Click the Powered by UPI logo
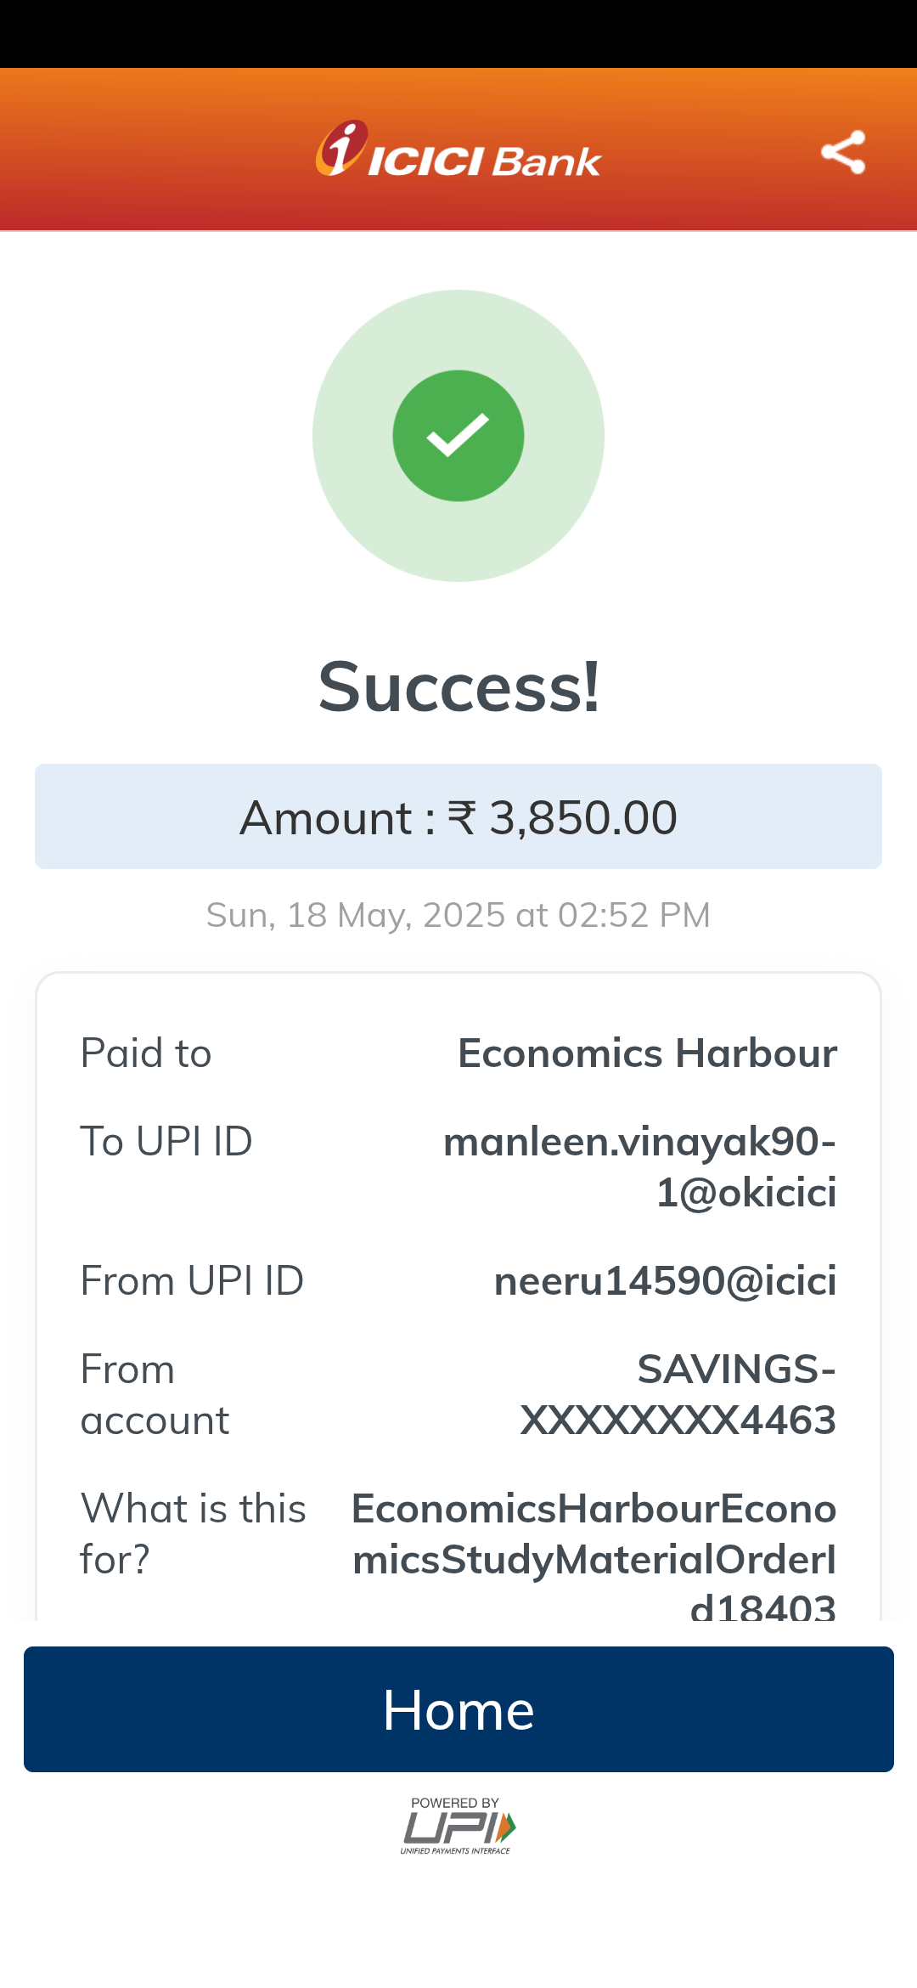 click(x=458, y=1825)
